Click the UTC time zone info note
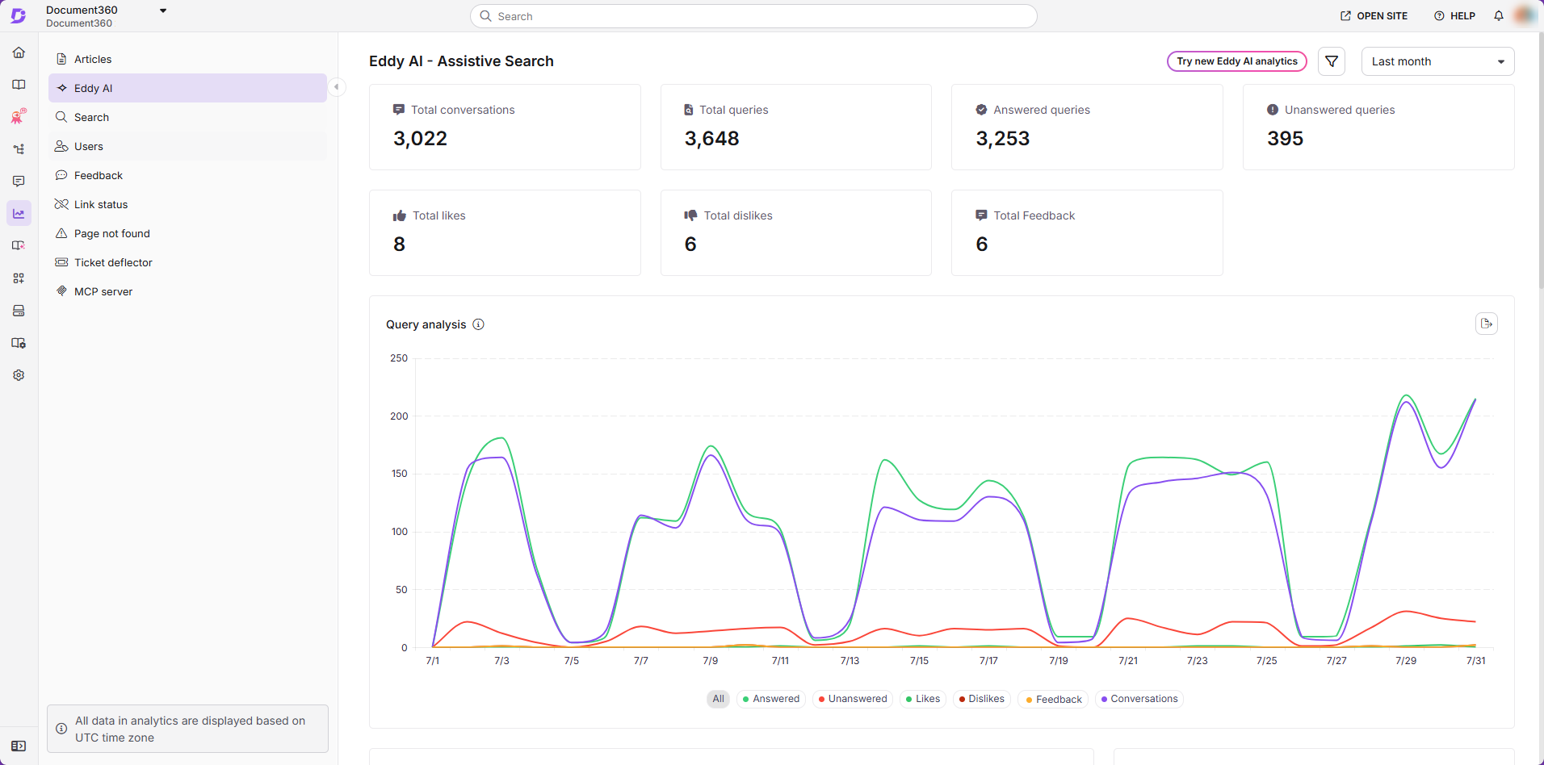 point(187,729)
